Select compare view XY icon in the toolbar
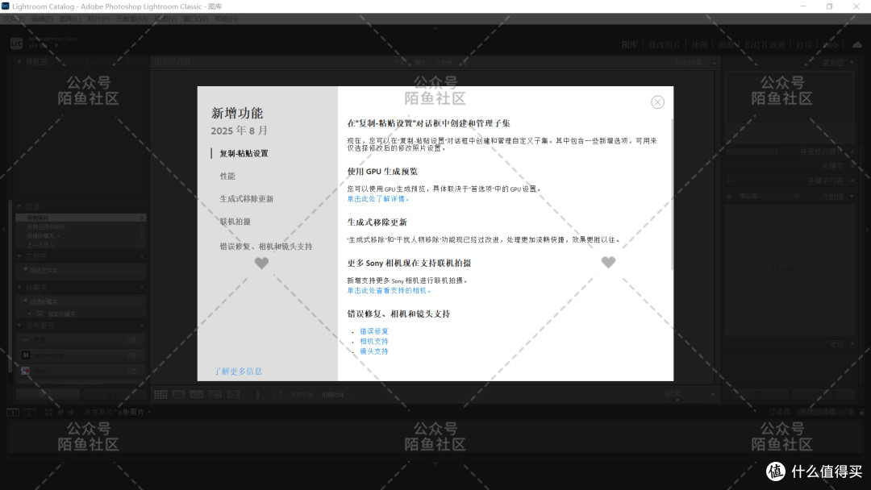The width and height of the screenshot is (871, 490). [x=197, y=395]
